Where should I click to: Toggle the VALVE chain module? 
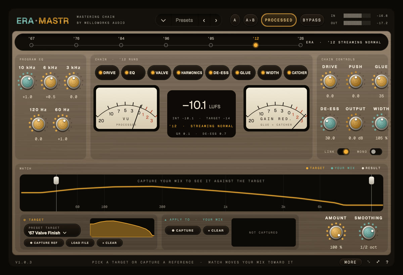pyautogui.click(x=159, y=73)
